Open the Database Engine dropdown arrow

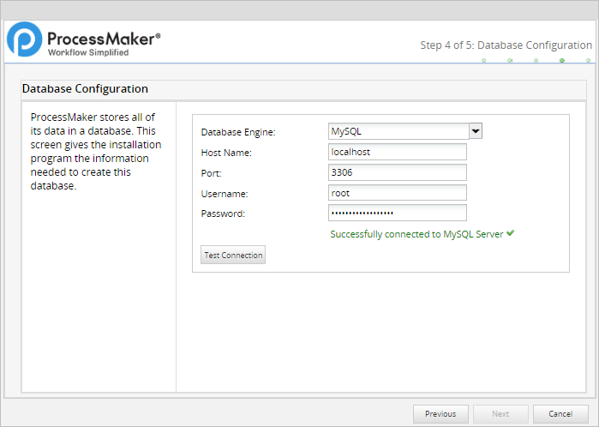pyautogui.click(x=476, y=131)
